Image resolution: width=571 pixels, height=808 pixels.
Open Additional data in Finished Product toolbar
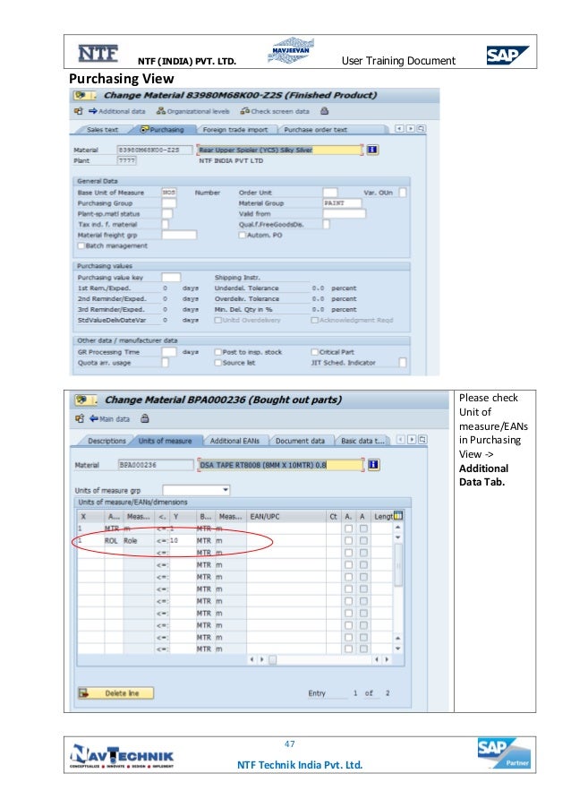(x=117, y=111)
